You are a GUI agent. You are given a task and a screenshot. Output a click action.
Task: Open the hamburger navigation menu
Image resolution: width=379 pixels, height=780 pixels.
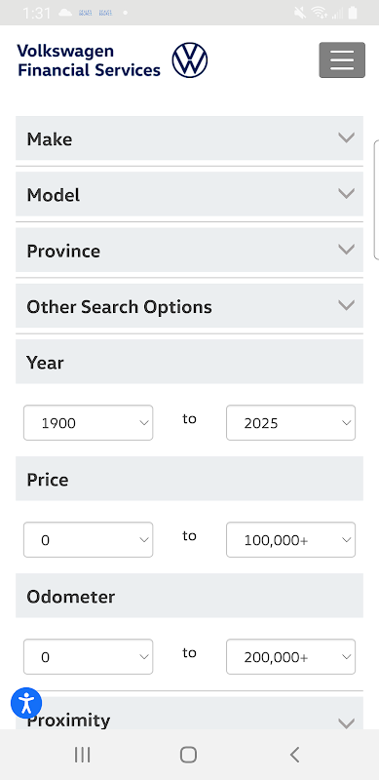(342, 60)
